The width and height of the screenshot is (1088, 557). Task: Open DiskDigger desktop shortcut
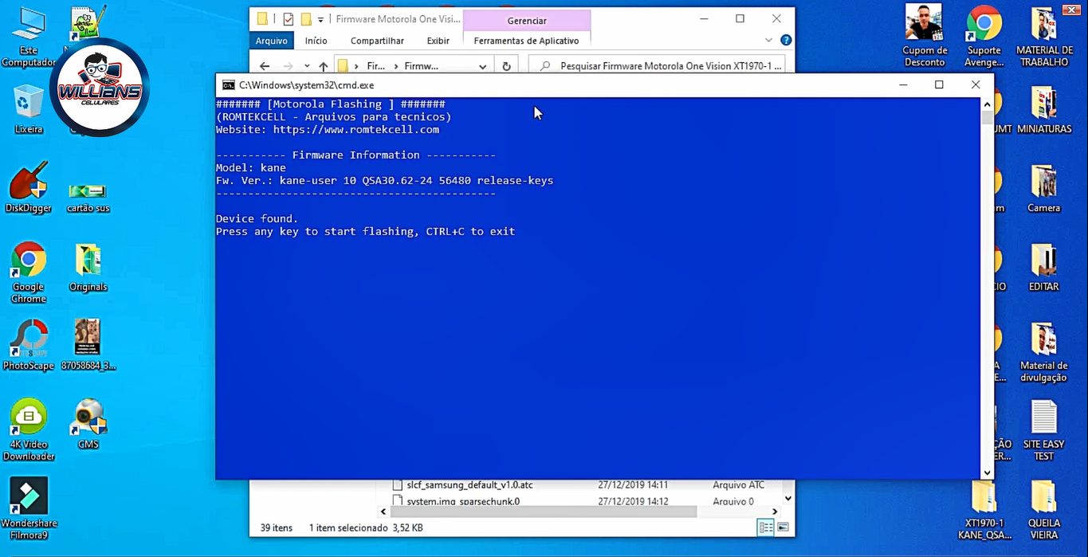pos(28,186)
